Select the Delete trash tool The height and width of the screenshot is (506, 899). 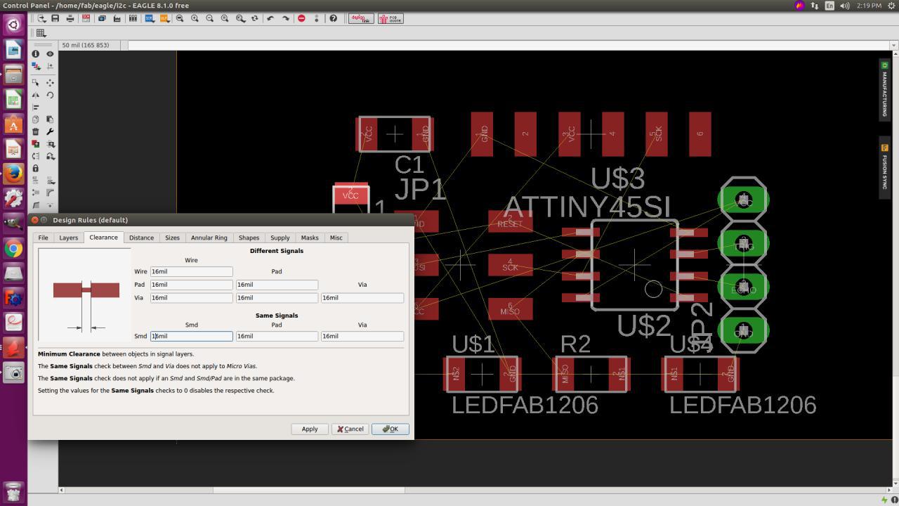(x=36, y=131)
